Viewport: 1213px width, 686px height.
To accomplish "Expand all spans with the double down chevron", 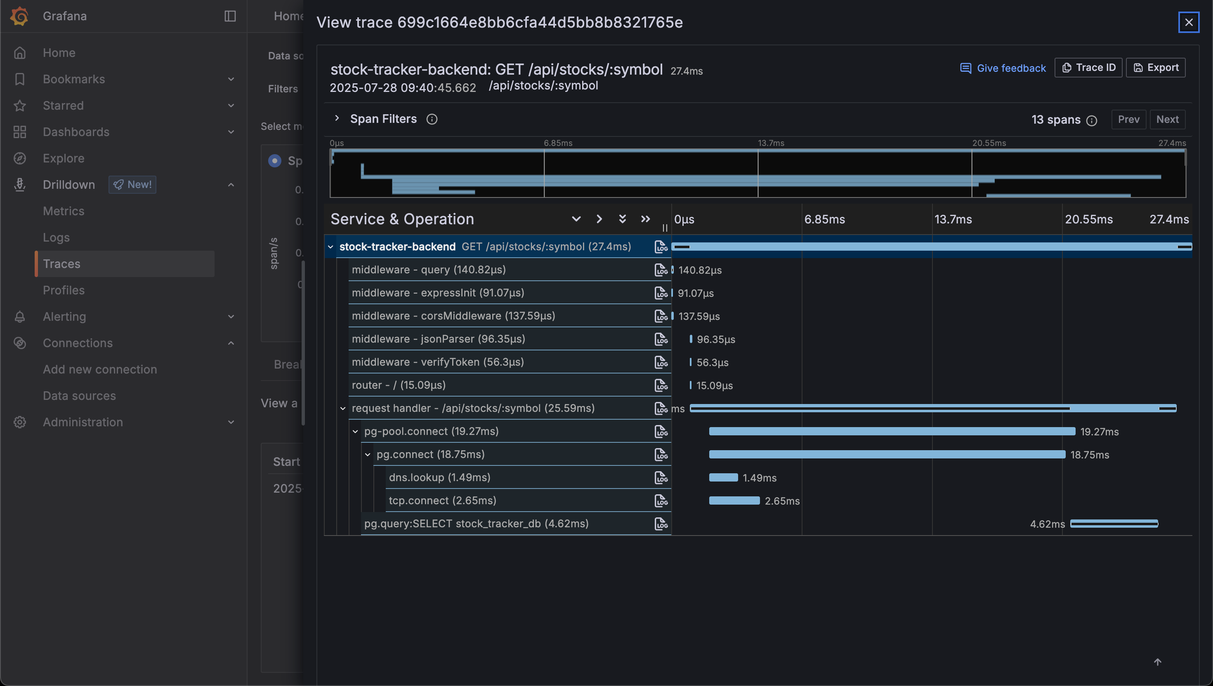I will [622, 219].
